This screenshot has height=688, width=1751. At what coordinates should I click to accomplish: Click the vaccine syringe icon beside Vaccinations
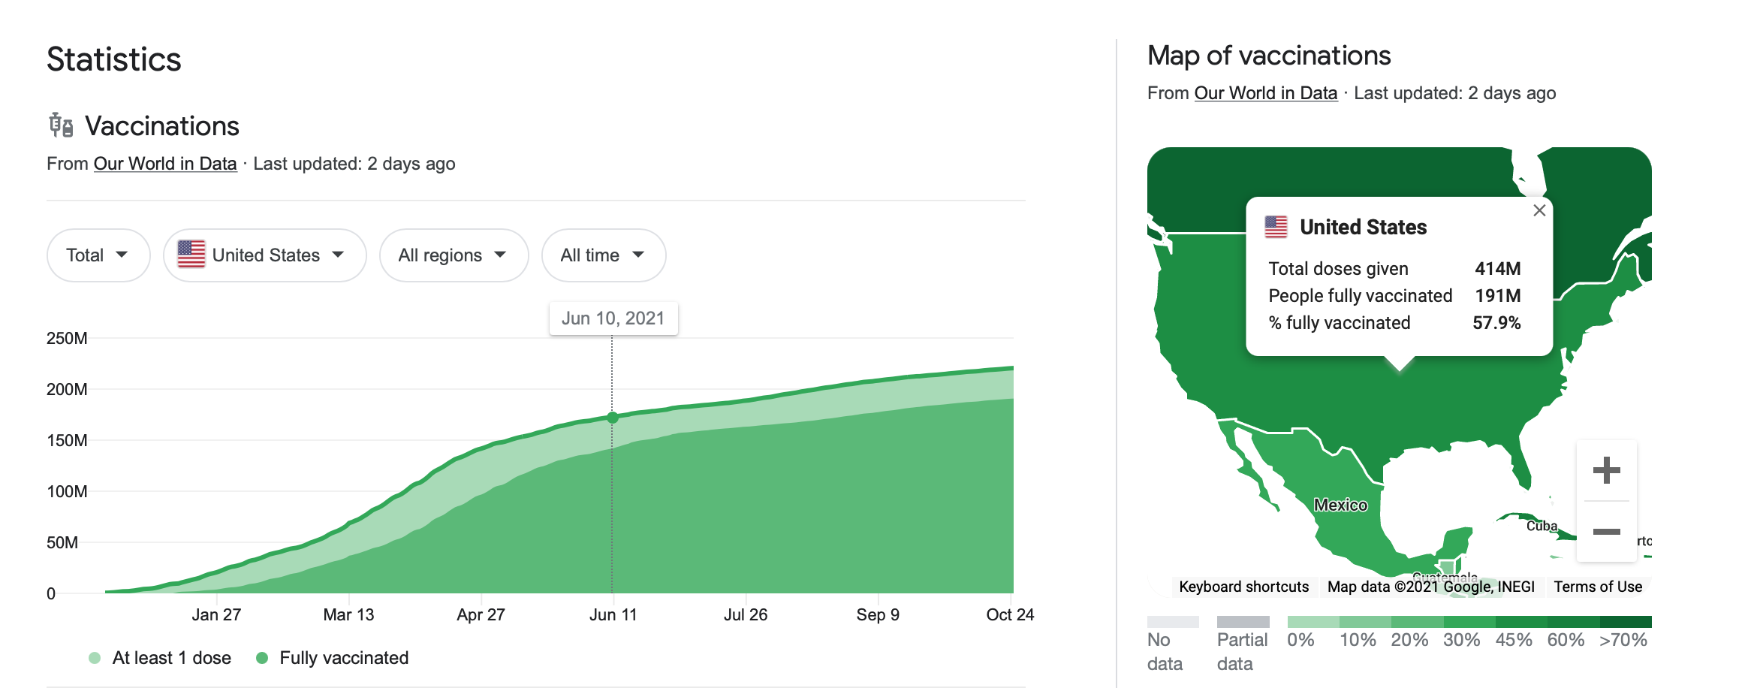pos(61,125)
